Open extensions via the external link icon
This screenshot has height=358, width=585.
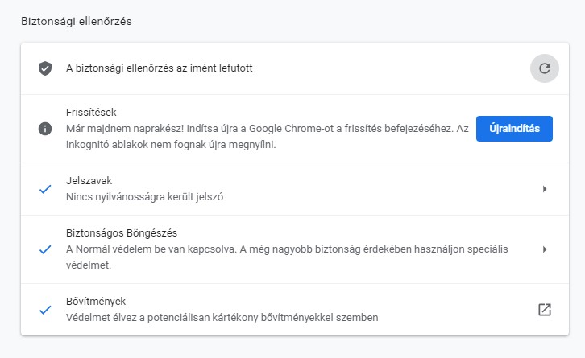point(544,310)
